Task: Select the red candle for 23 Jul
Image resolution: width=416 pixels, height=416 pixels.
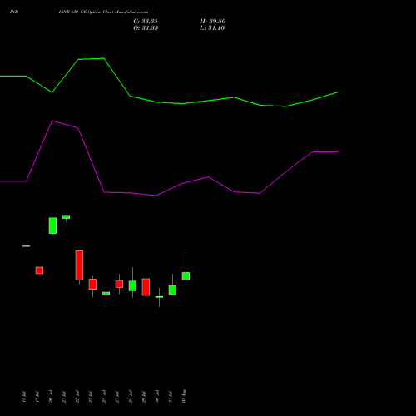Action: (x=92, y=285)
